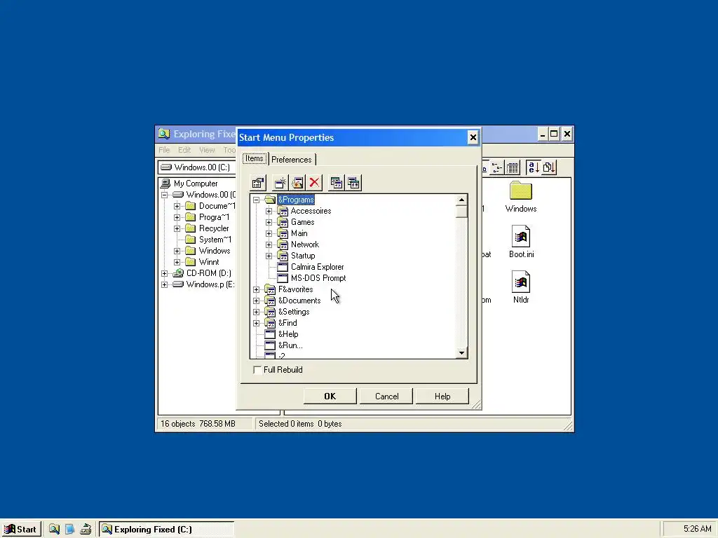Select the Boot.ini file icon
This screenshot has height=538, width=718.
click(x=521, y=237)
